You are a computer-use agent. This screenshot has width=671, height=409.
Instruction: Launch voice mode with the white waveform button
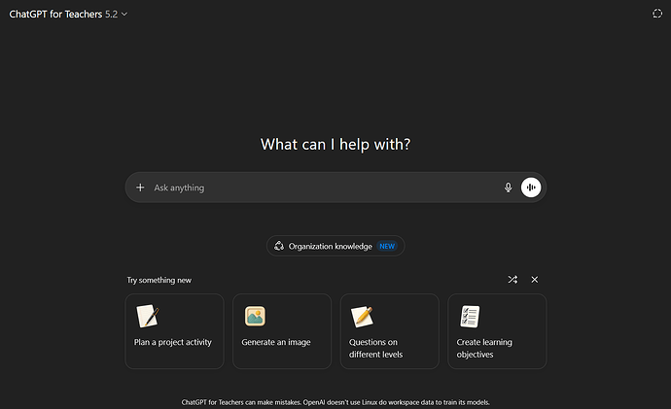(x=531, y=187)
